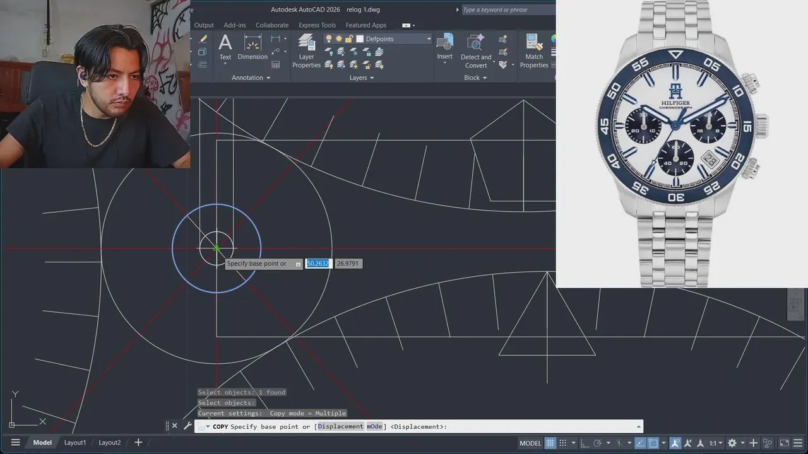Screen dimensions: 808x454
Task: Open the Featured Apps tab
Action: coord(366,25)
